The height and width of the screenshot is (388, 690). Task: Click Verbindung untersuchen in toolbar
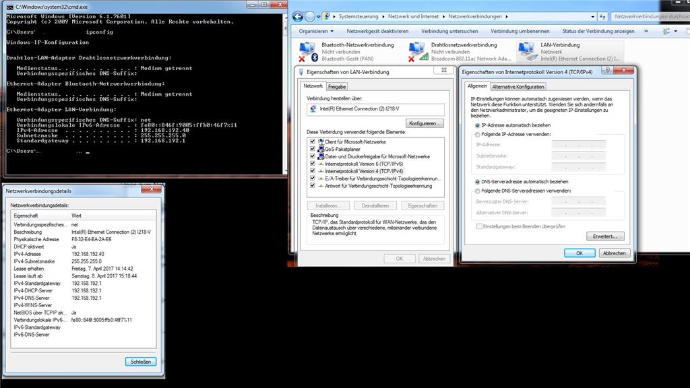(449, 31)
